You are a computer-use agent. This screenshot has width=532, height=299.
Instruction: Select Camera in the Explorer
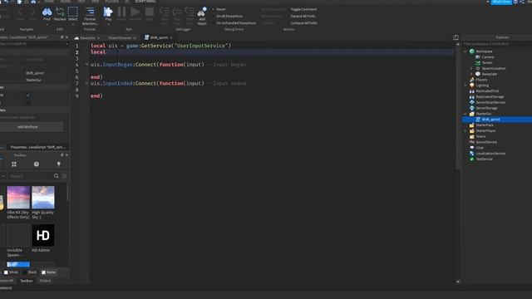[488, 57]
